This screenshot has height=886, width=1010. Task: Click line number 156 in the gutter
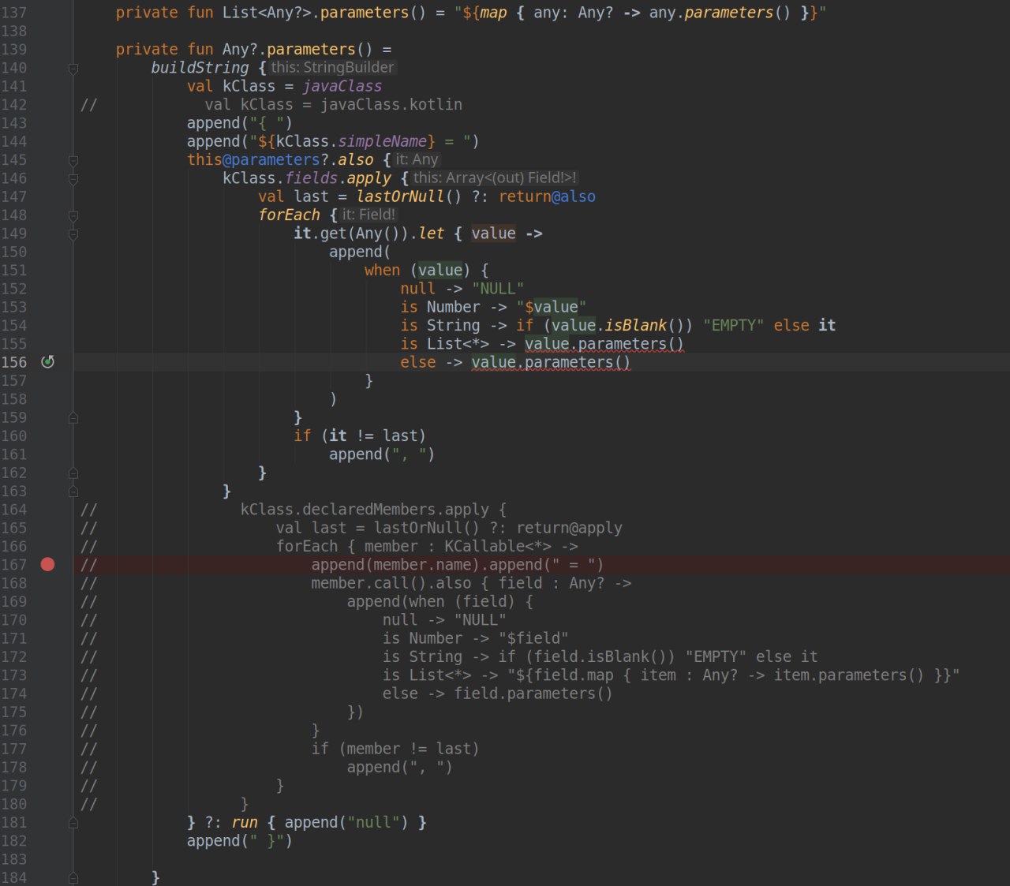[13, 362]
